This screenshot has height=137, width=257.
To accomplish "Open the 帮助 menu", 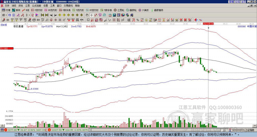I will [77, 6].
